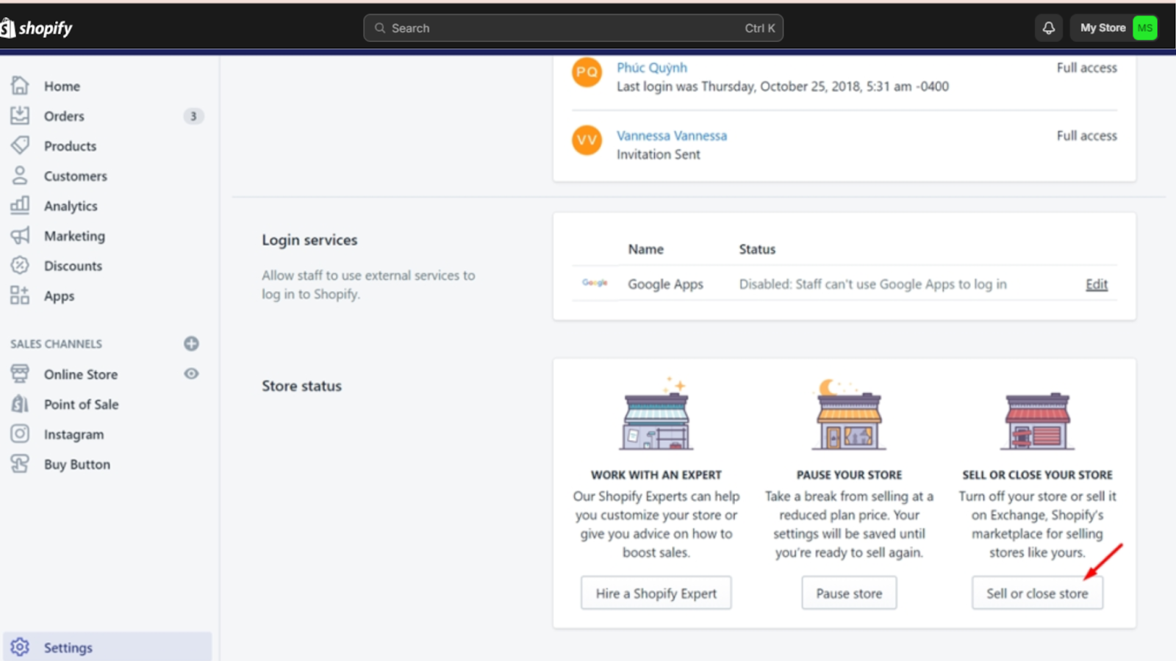Click the Customers person icon

click(20, 176)
